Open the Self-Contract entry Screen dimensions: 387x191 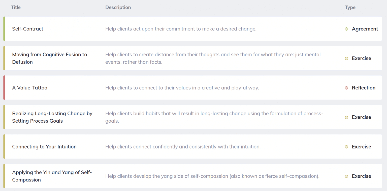coord(28,29)
